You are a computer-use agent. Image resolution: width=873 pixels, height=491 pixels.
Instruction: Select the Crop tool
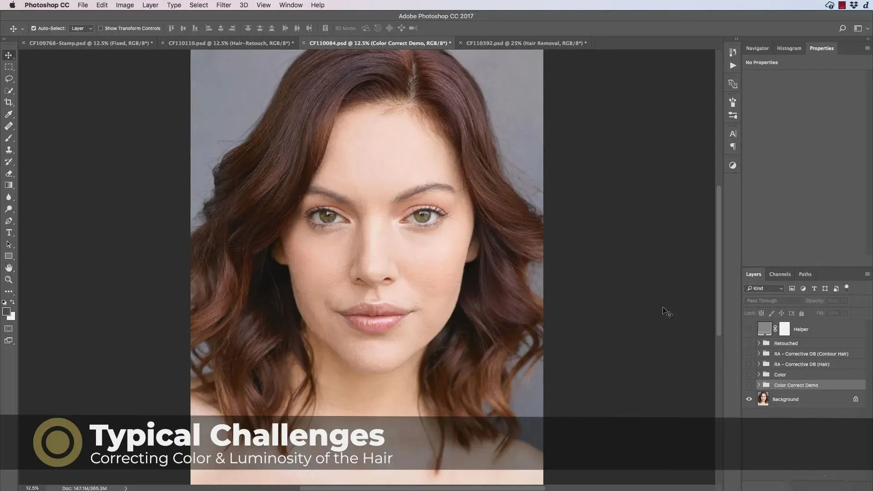coord(9,102)
